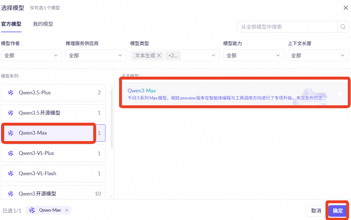Viewport: 351px width, 220px height.
Task: Open the 模型能力 dropdown
Action: coord(254,55)
